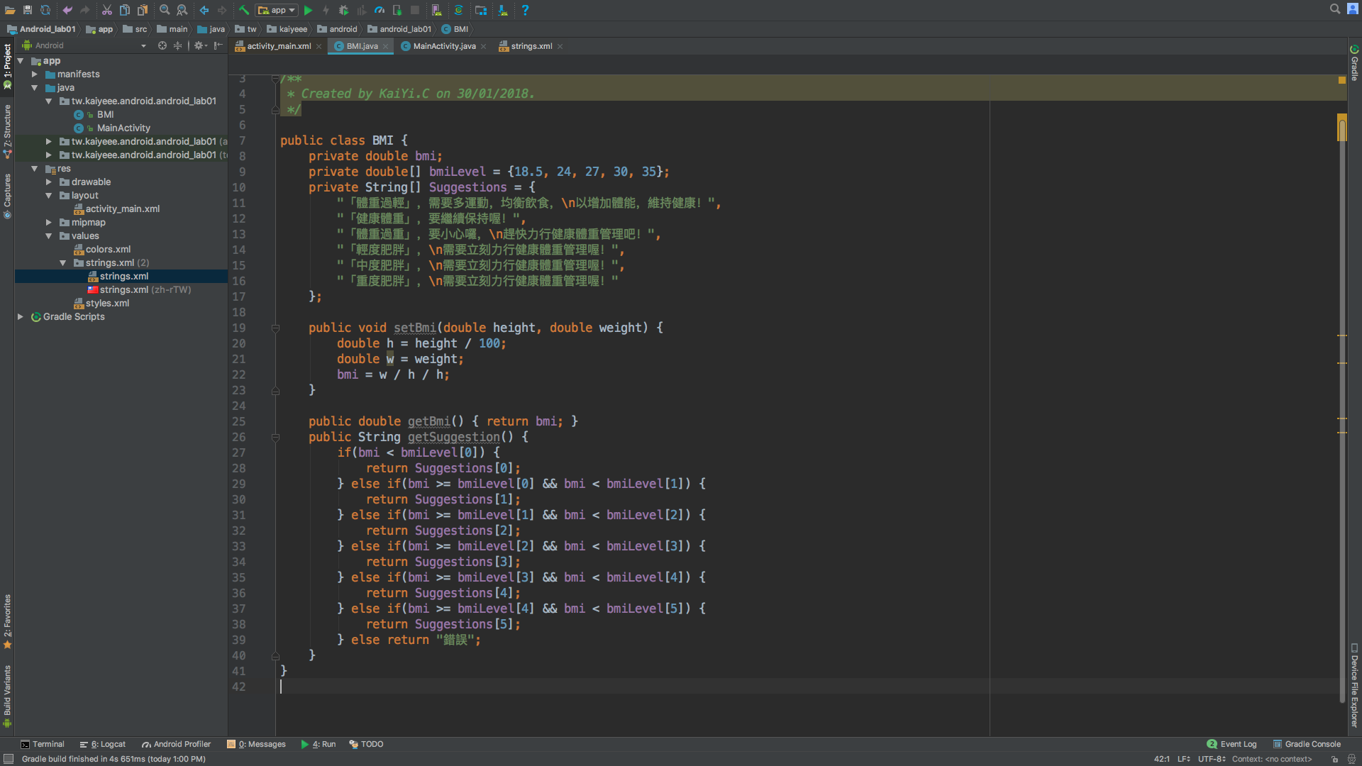The width and height of the screenshot is (1362, 766).
Task: Run the app with green play icon
Action: pos(309,10)
